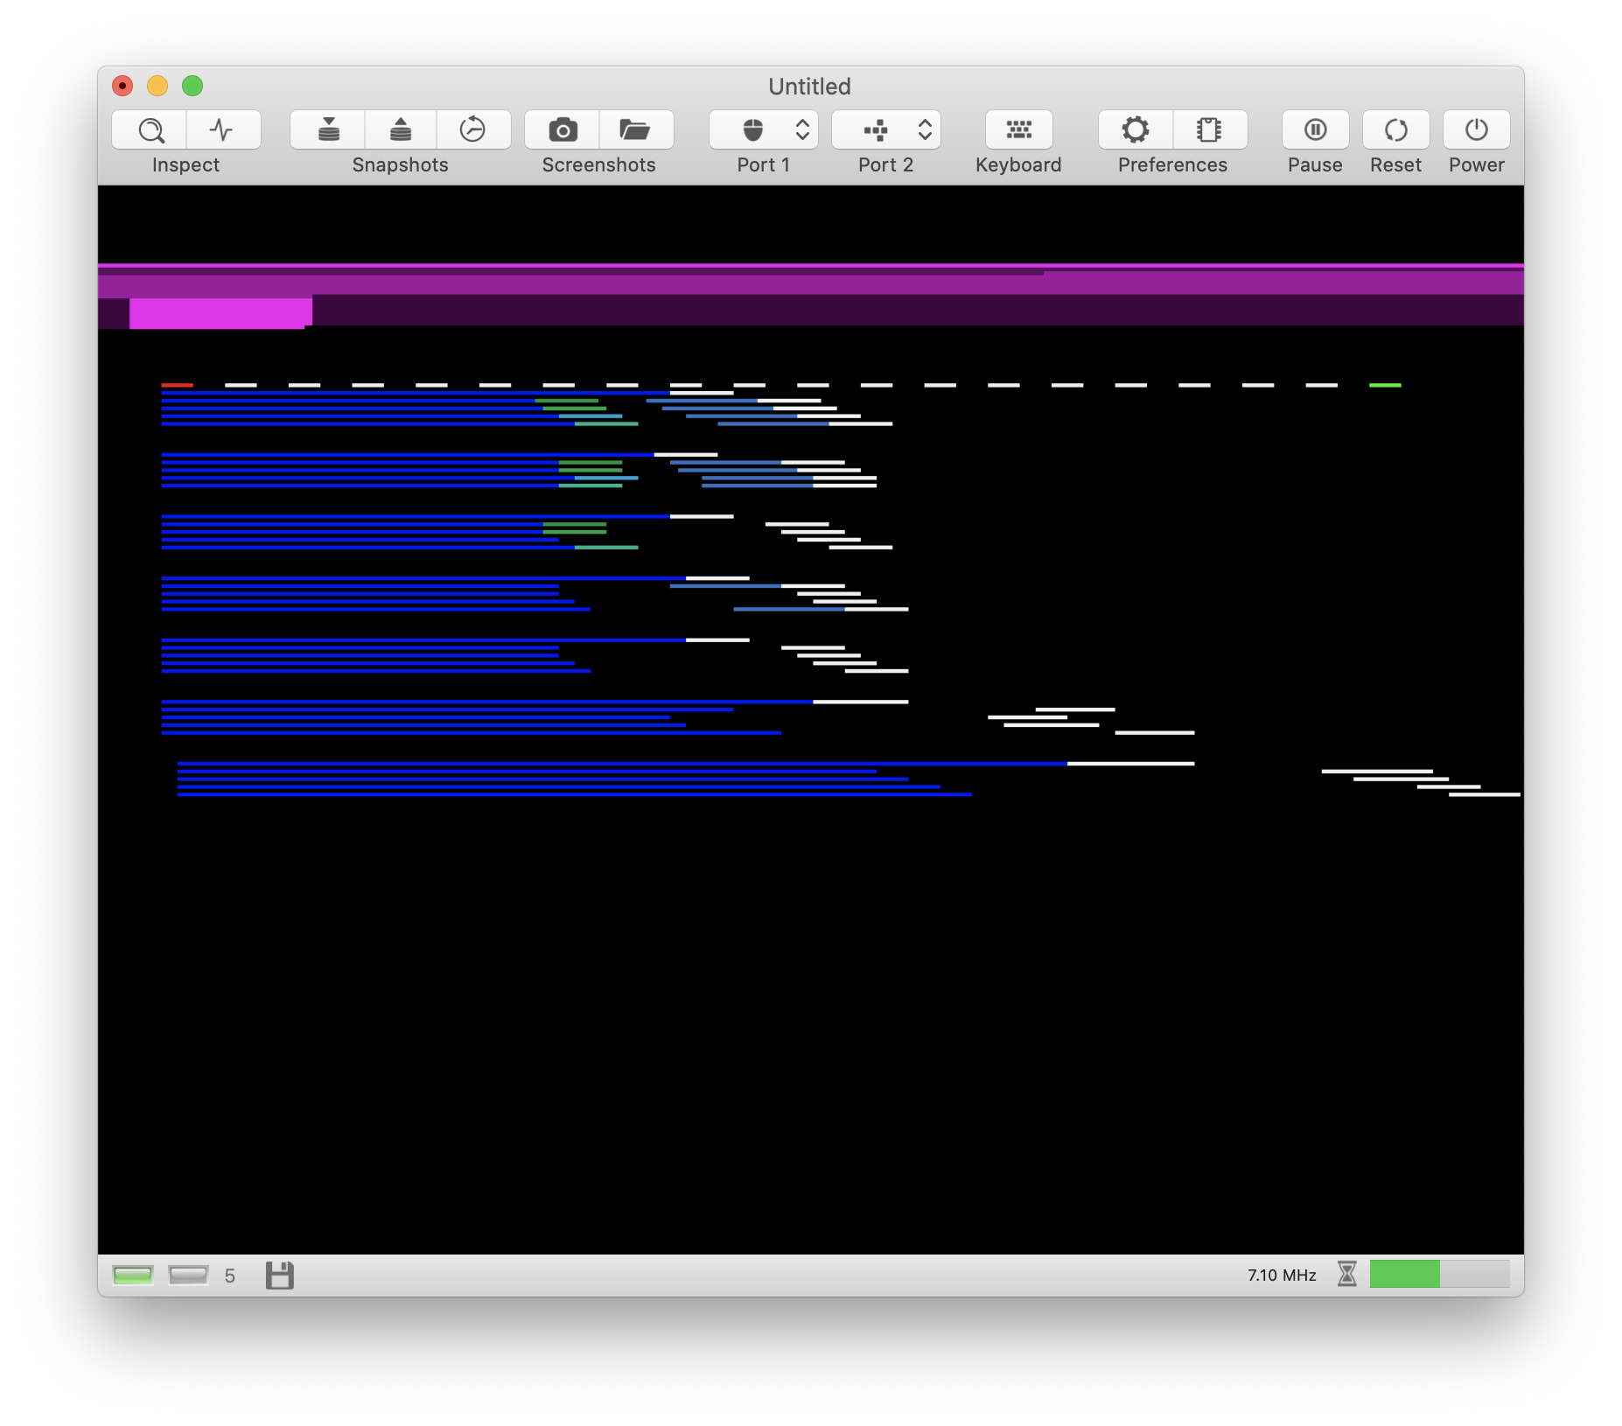
Task: Zoom the window with the green button
Action: click(x=192, y=86)
